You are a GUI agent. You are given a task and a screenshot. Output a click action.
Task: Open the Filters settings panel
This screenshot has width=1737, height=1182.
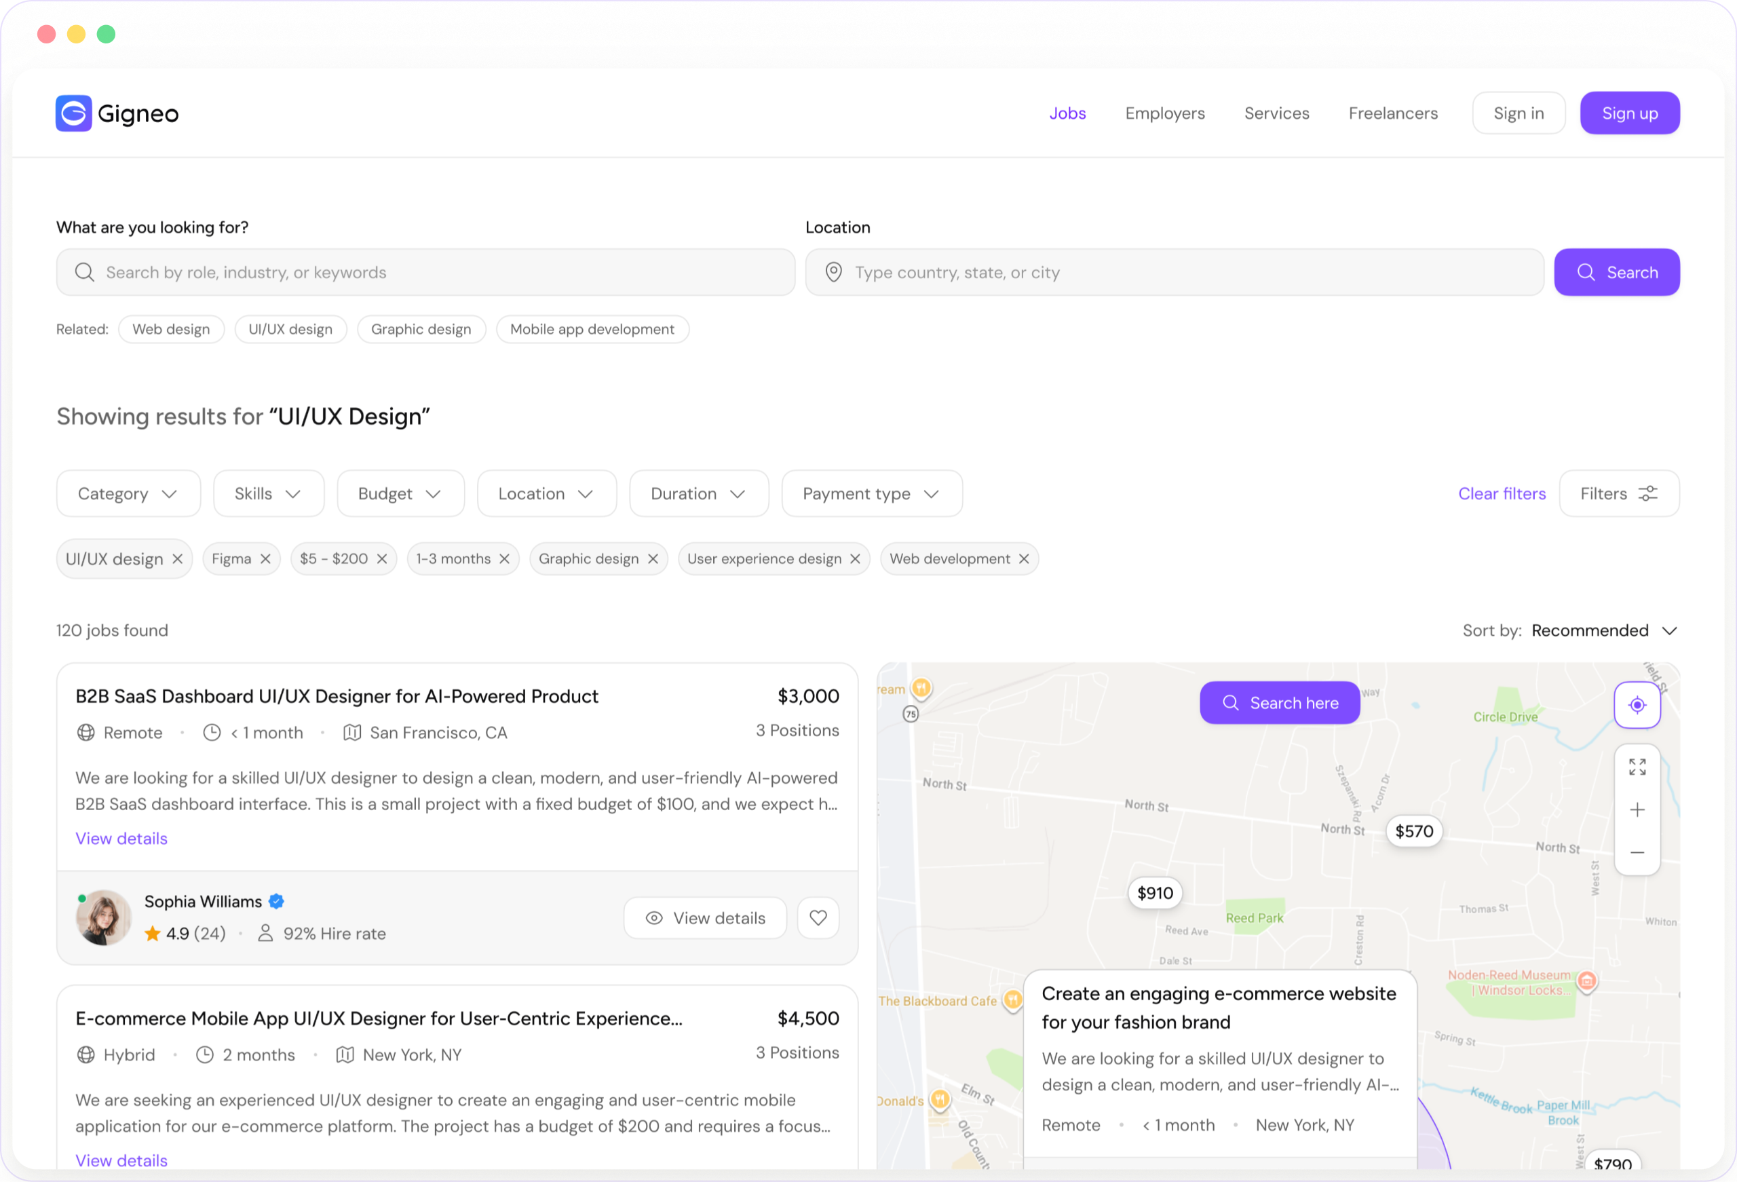tap(1619, 493)
